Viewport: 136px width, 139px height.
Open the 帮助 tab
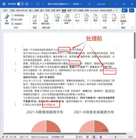(87, 11)
